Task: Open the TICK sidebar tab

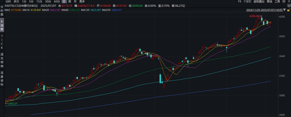Action: [x=2, y=42]
